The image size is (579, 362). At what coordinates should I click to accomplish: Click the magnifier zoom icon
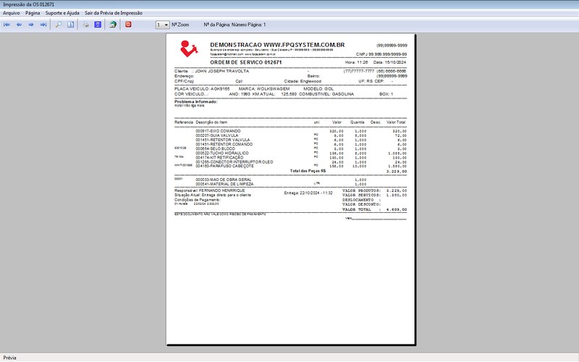(x=59, y=25)
